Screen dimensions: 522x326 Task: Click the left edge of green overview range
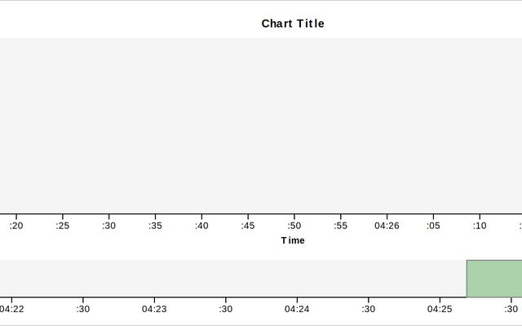click(467, 279)
